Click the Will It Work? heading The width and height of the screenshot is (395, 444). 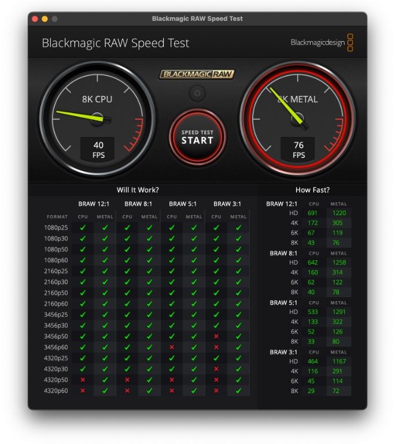pos(138,190)
